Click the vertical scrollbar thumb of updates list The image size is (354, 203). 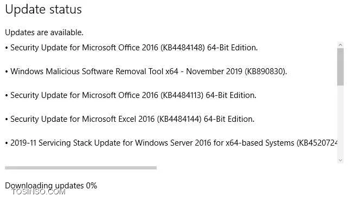tap(340, 67)
